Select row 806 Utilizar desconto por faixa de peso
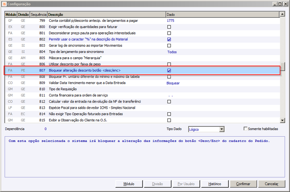 [142, 64]
